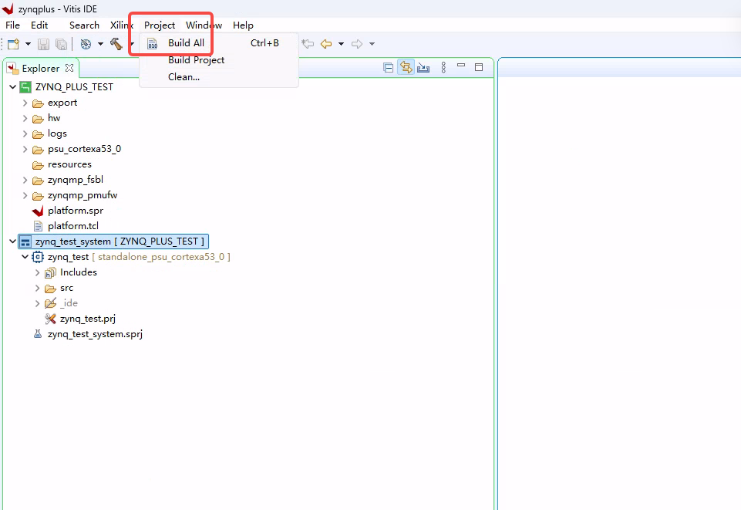This screenshot has height=510, width=741.
Task: Expand the zynqmp_pmufw folder
Action: pos(25,195)
